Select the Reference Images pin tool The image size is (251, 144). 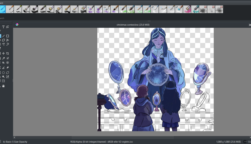click(8, 67)
